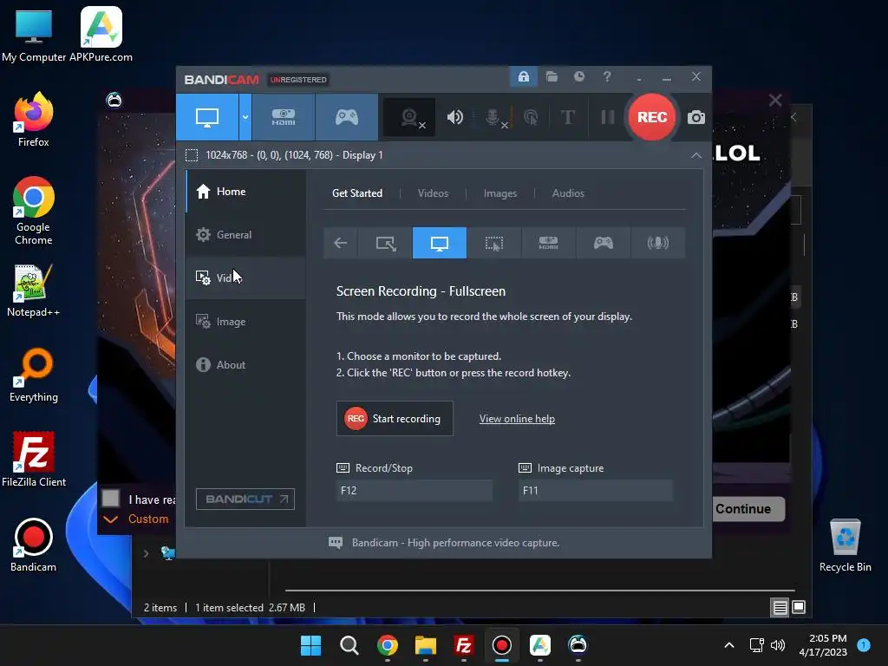Switch File Explorer to large icons view
The height and width of the screenshot is (666, 888).
(799, 607)
